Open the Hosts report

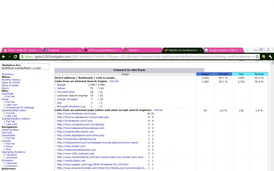point(5,99)
